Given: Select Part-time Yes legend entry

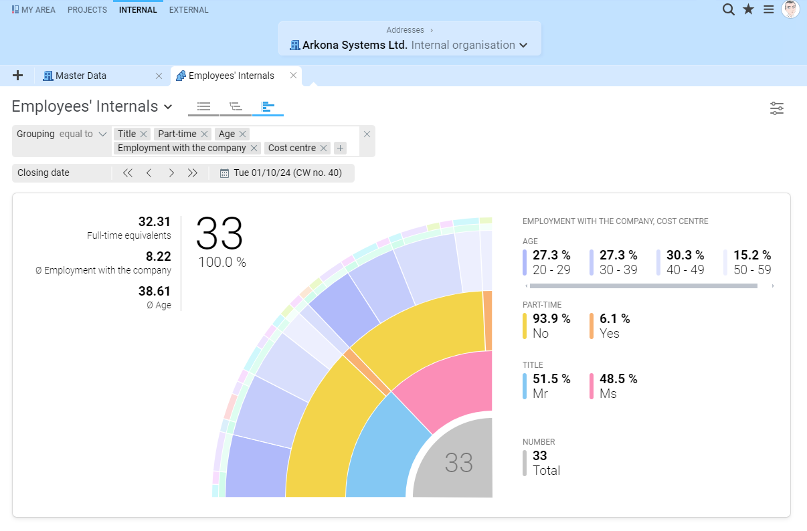Looking at the screenshot, I should point(610,326).
